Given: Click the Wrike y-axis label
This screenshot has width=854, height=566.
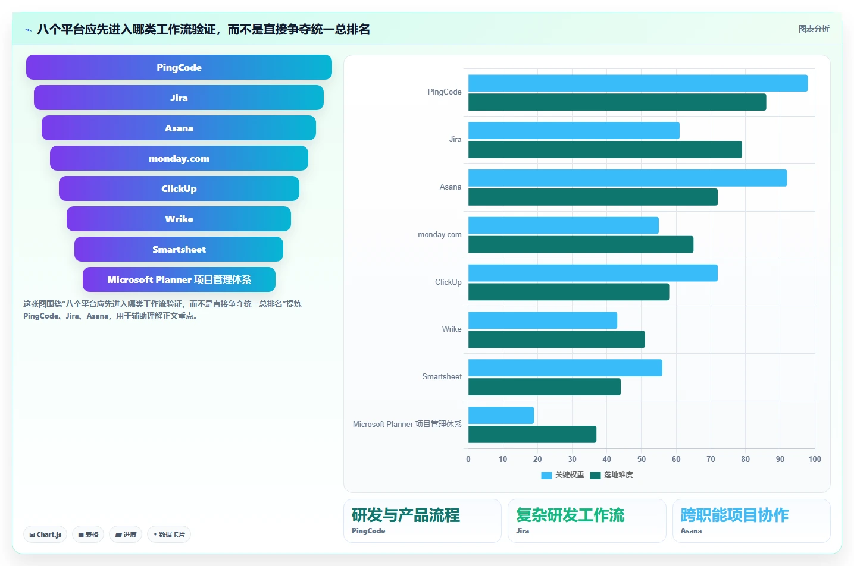Looking at the screenshot, I should 452,329.
